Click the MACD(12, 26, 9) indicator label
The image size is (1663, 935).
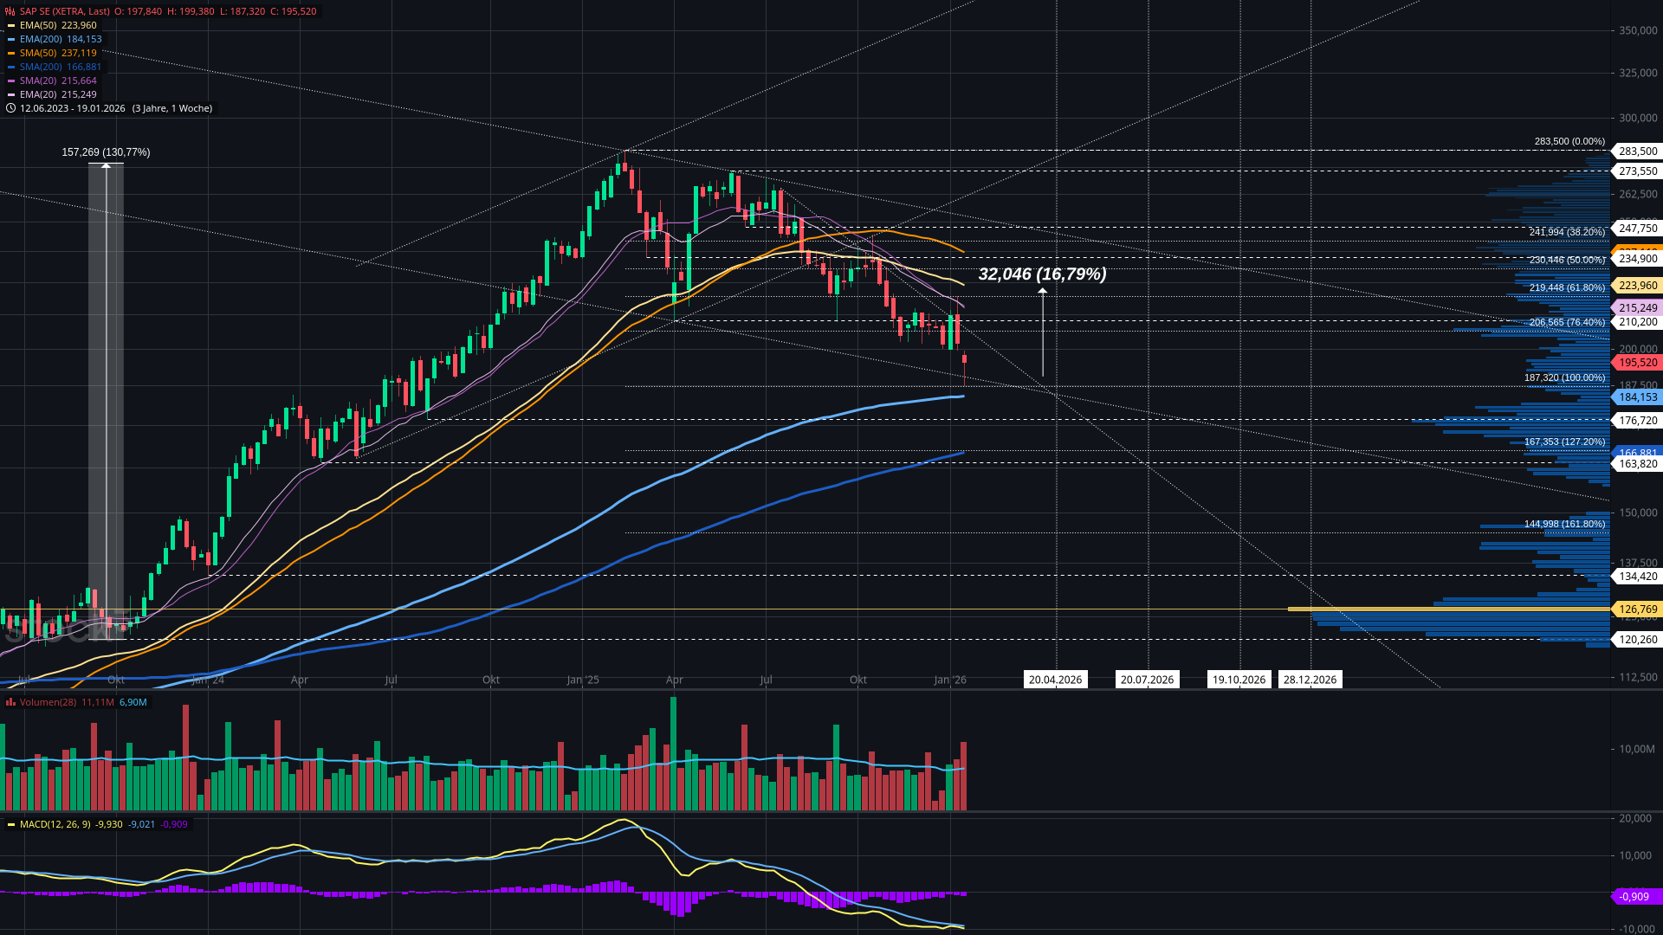point(55,824)
